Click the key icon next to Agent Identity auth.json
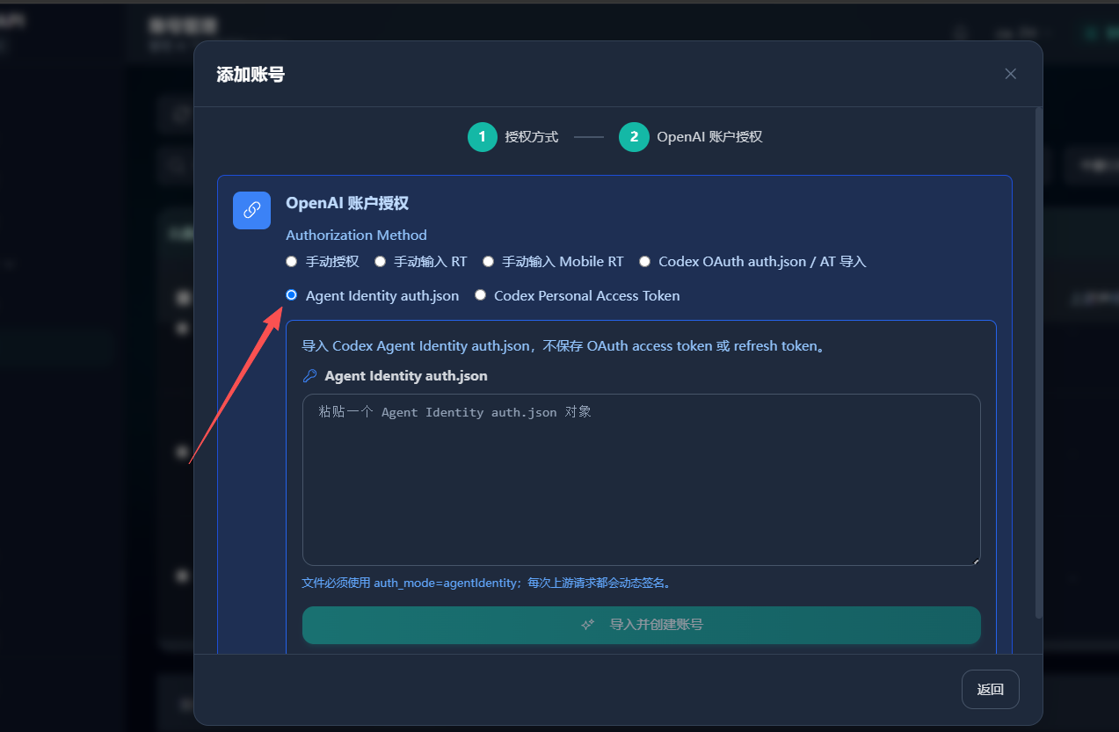The width and height of the screenshot is (1119, 732). pos(309,376)
